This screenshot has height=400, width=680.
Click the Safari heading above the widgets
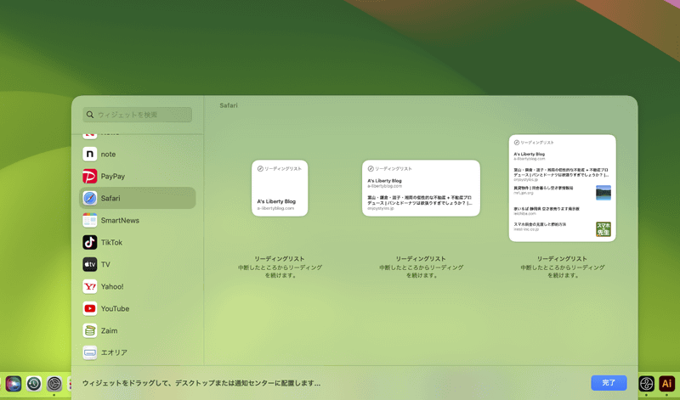[x=229, y=105]
